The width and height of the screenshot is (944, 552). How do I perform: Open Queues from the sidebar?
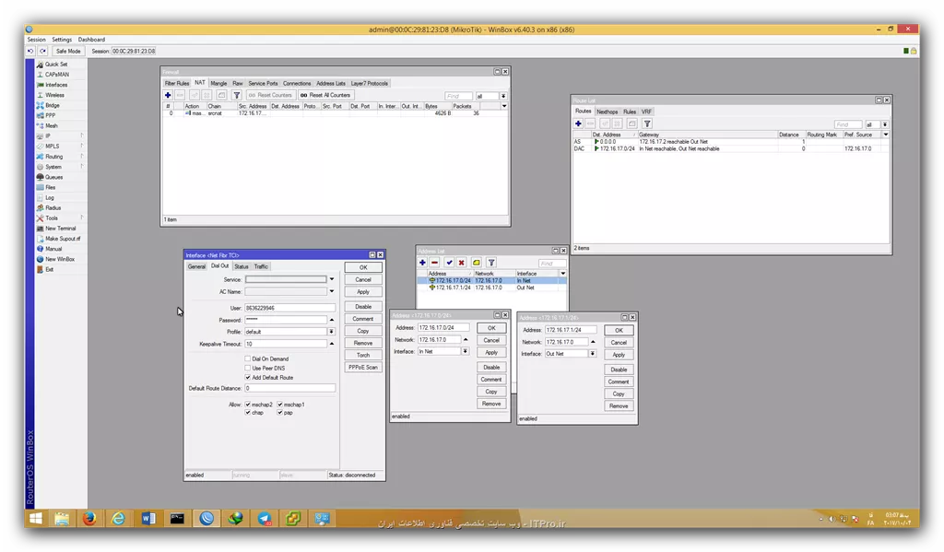53,177
